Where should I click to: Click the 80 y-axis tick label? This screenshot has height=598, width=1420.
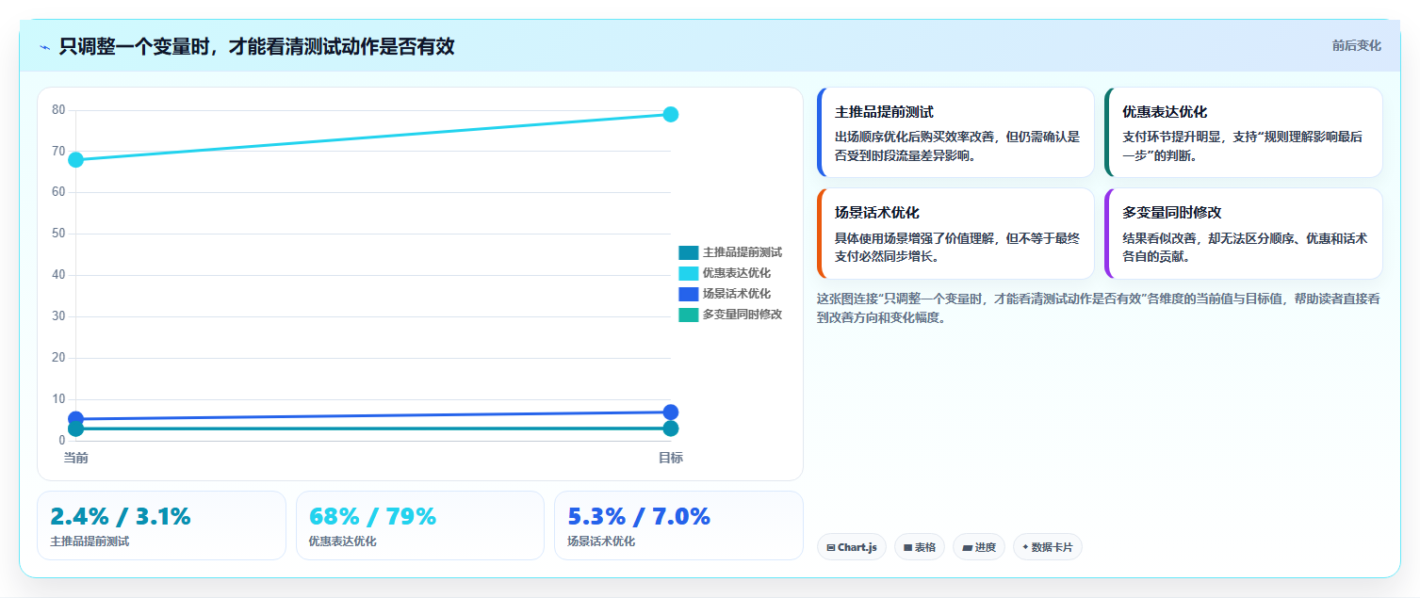coord(58,110)
